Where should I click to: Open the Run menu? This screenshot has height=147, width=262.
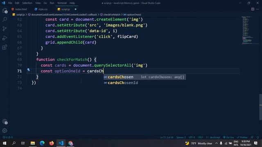52,3
